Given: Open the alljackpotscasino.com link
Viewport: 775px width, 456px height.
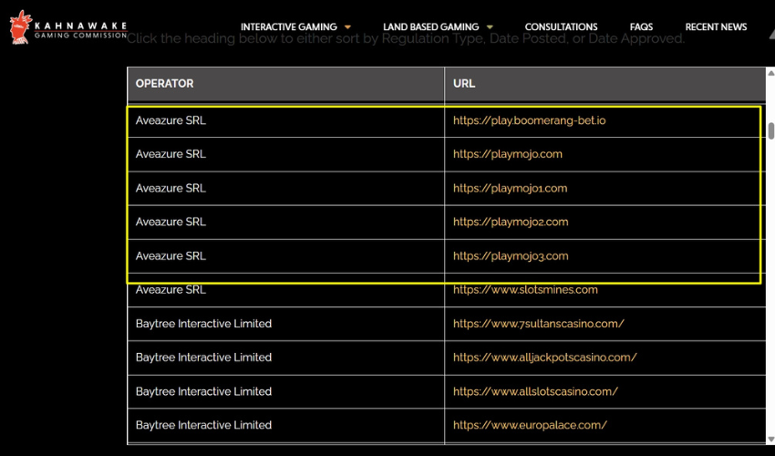Looking at the screenshot, I should pyautogui.click(x=544, y=358).
